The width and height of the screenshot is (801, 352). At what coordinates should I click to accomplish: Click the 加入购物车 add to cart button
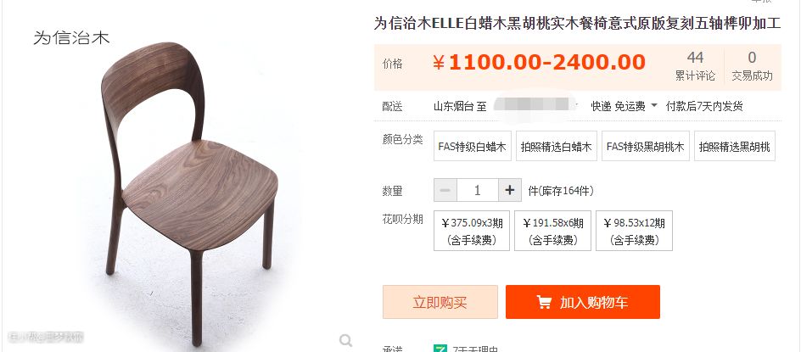583,302
